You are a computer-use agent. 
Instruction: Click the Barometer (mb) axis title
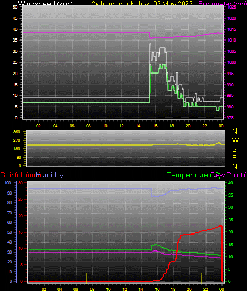[x=223, y=3]
